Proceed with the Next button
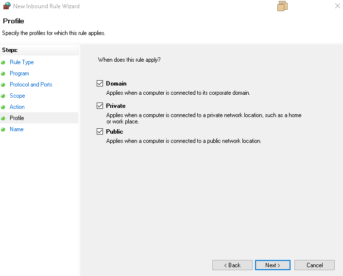 click(273, 265)
